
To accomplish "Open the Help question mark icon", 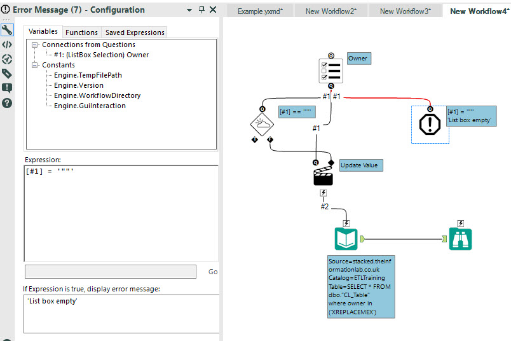I will point(7,103).
